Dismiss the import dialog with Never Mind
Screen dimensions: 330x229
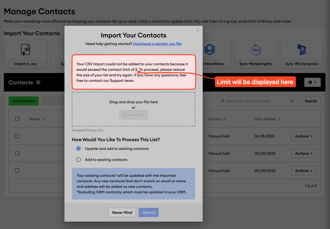[x=122, y=212]
